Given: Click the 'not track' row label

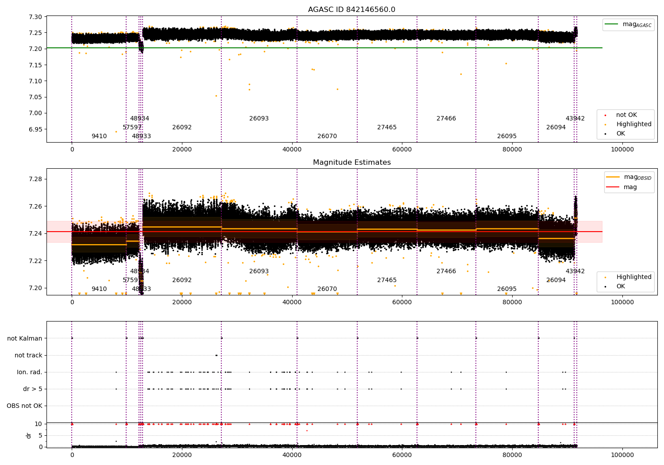Looking at the screenshot, I should tap(28, 355).
